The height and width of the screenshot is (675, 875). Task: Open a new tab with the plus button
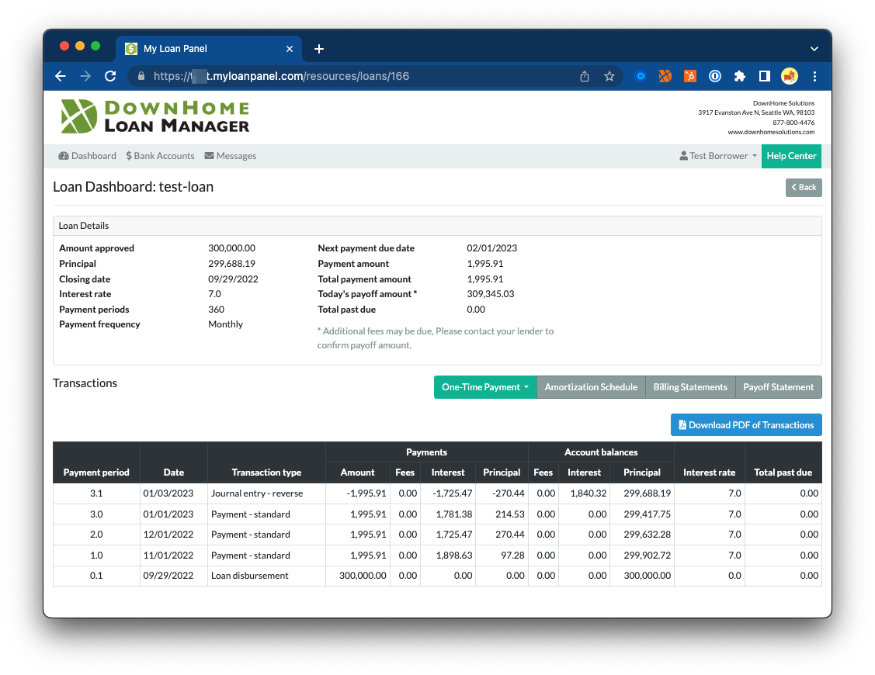[318, 49]
